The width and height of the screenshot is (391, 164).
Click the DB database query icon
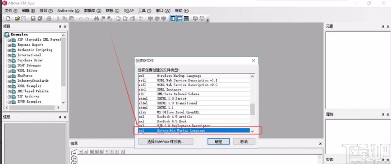186,18
